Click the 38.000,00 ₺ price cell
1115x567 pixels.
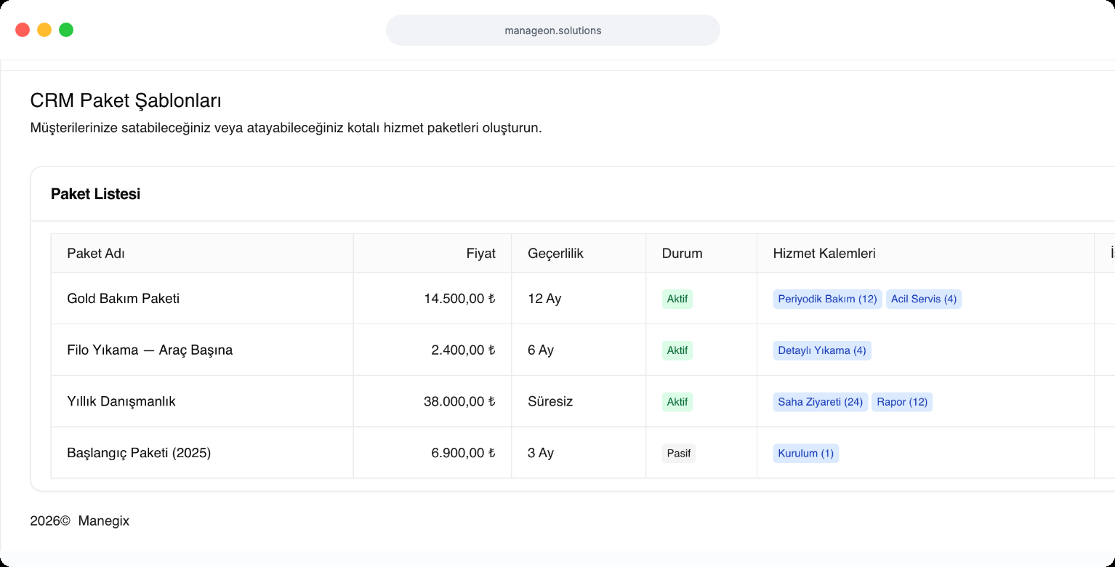[x=432, y=401]
